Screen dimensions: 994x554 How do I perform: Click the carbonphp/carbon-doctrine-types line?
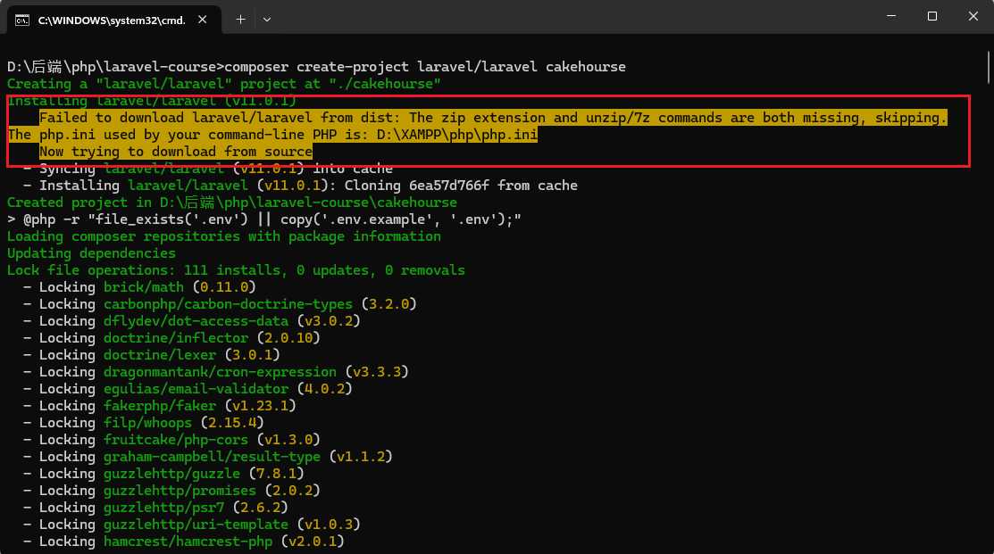click(x=220, y=304)
